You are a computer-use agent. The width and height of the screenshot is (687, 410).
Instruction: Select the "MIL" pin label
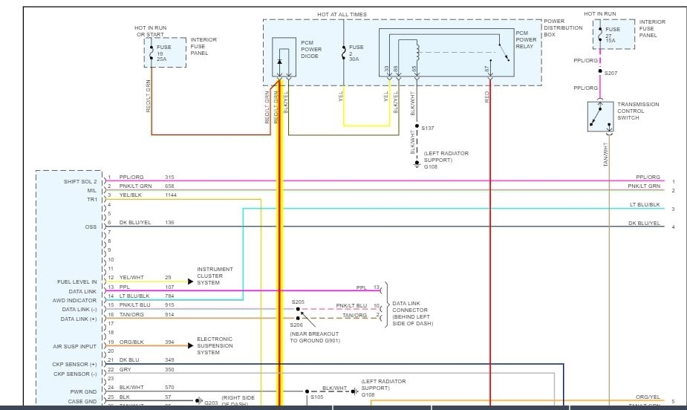click(x=91, y=191)
